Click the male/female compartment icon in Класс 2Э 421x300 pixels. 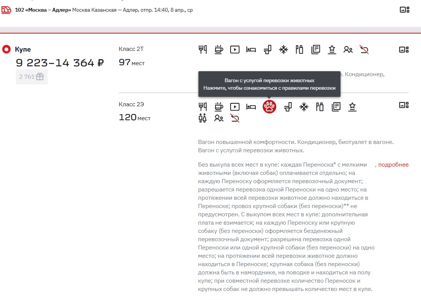[203, 118]
